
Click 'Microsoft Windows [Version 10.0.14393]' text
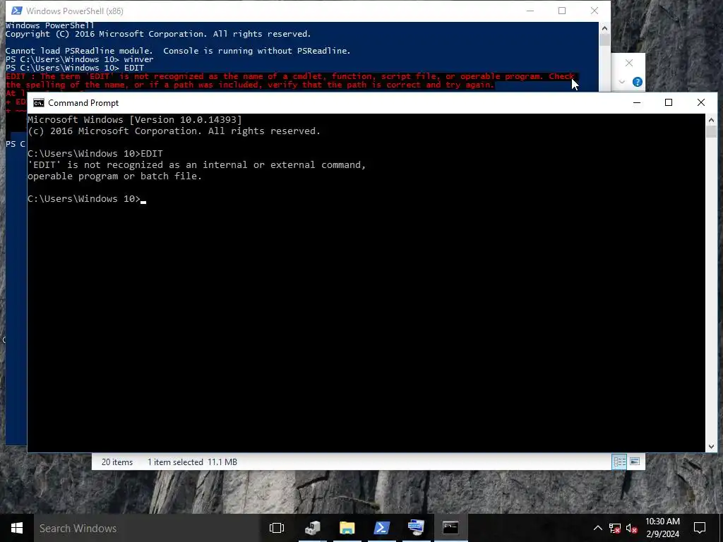click(135, 120)
